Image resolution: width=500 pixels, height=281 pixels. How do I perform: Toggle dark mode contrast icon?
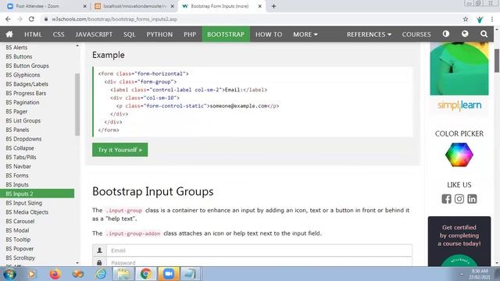tap(446, 34)
